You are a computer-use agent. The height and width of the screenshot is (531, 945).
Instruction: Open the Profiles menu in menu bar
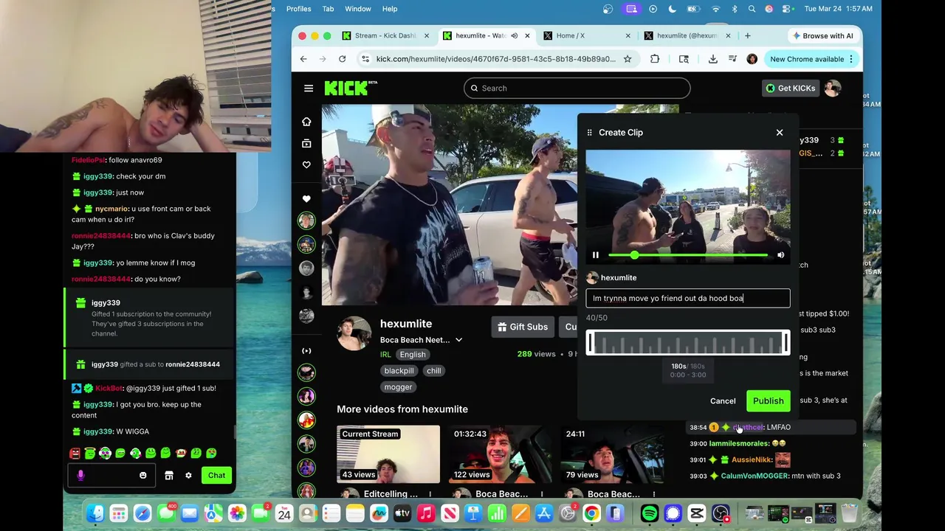298,9
